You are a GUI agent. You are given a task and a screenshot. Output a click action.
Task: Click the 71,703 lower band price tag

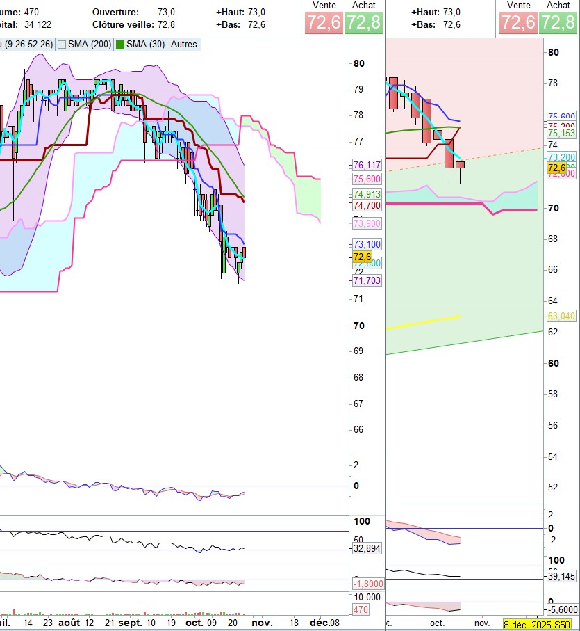point(367,280)
